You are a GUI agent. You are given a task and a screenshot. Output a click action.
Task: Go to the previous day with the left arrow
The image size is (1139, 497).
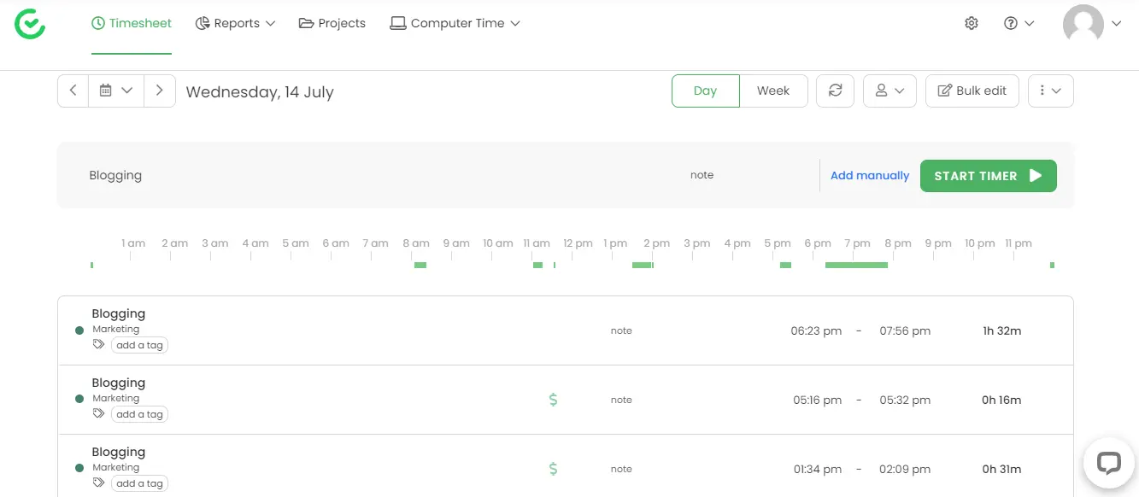point(73,91)
